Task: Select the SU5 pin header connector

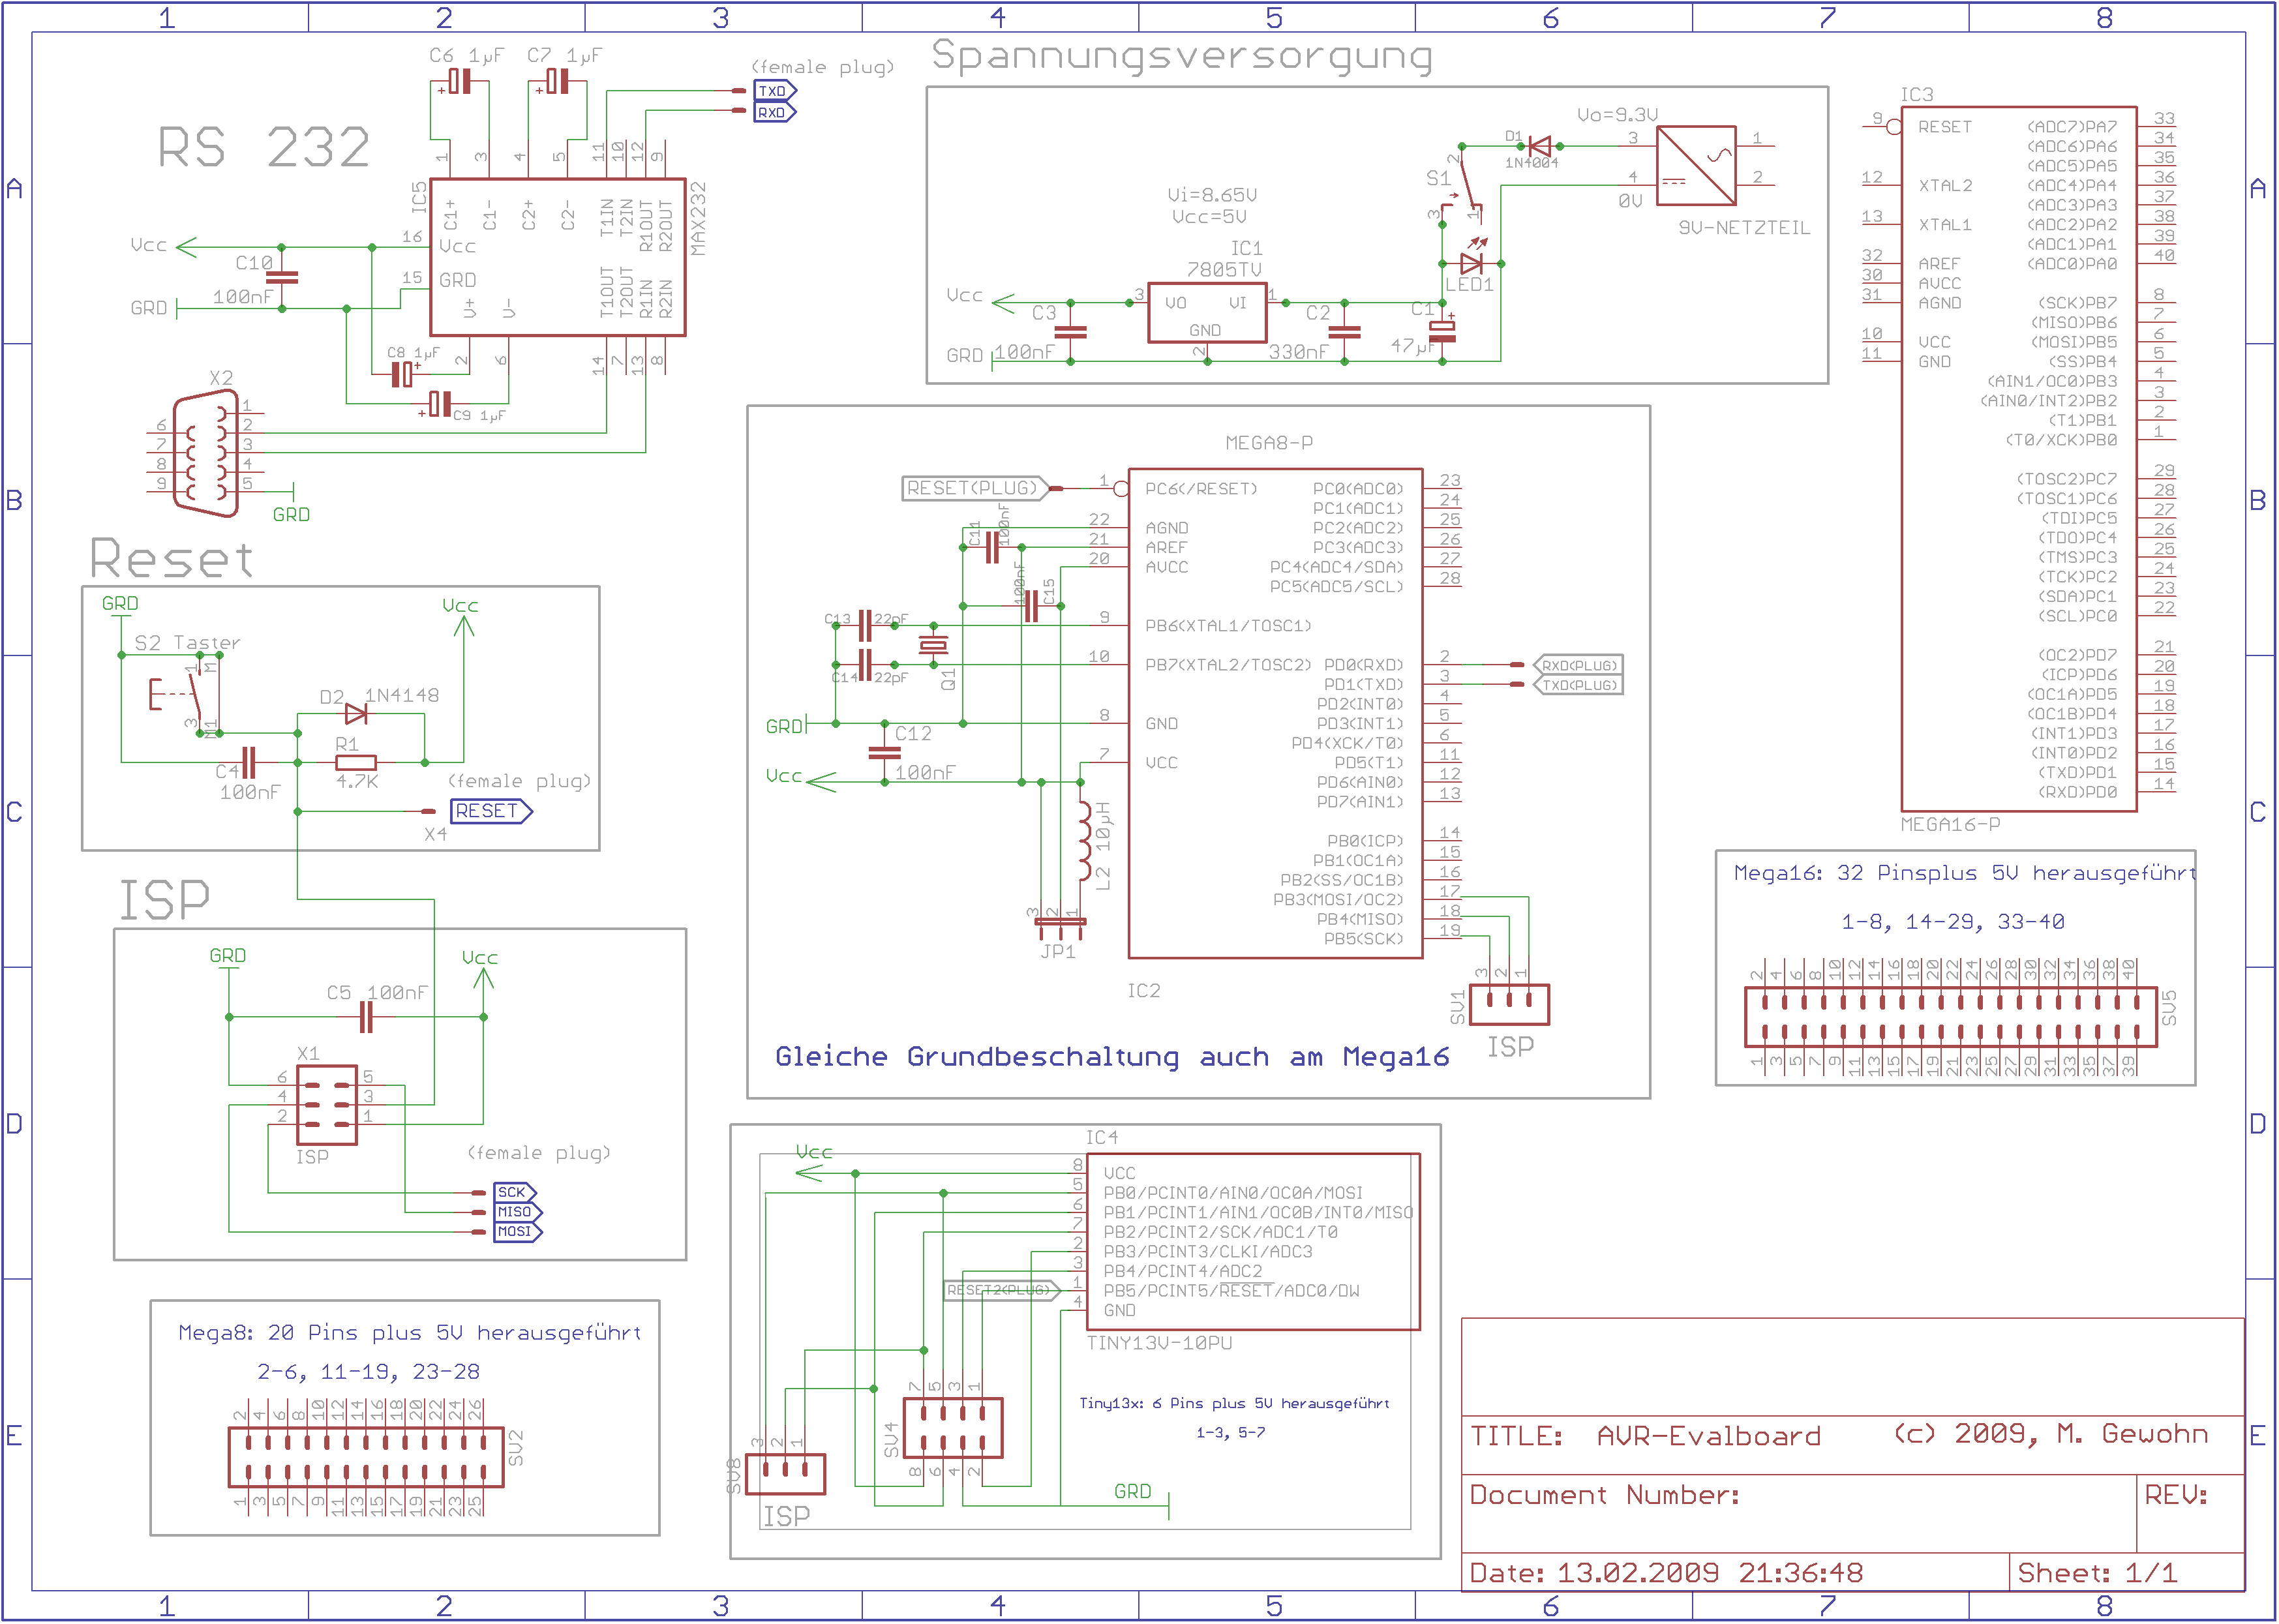Action: pos(1950,1017)
